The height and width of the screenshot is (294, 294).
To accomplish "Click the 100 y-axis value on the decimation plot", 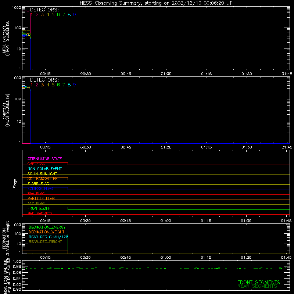I will coord(18,234).
